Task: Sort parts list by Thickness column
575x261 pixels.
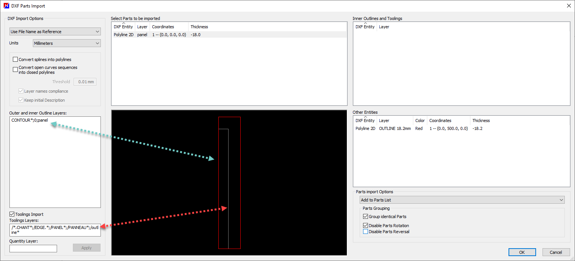Action: [199, 27]
